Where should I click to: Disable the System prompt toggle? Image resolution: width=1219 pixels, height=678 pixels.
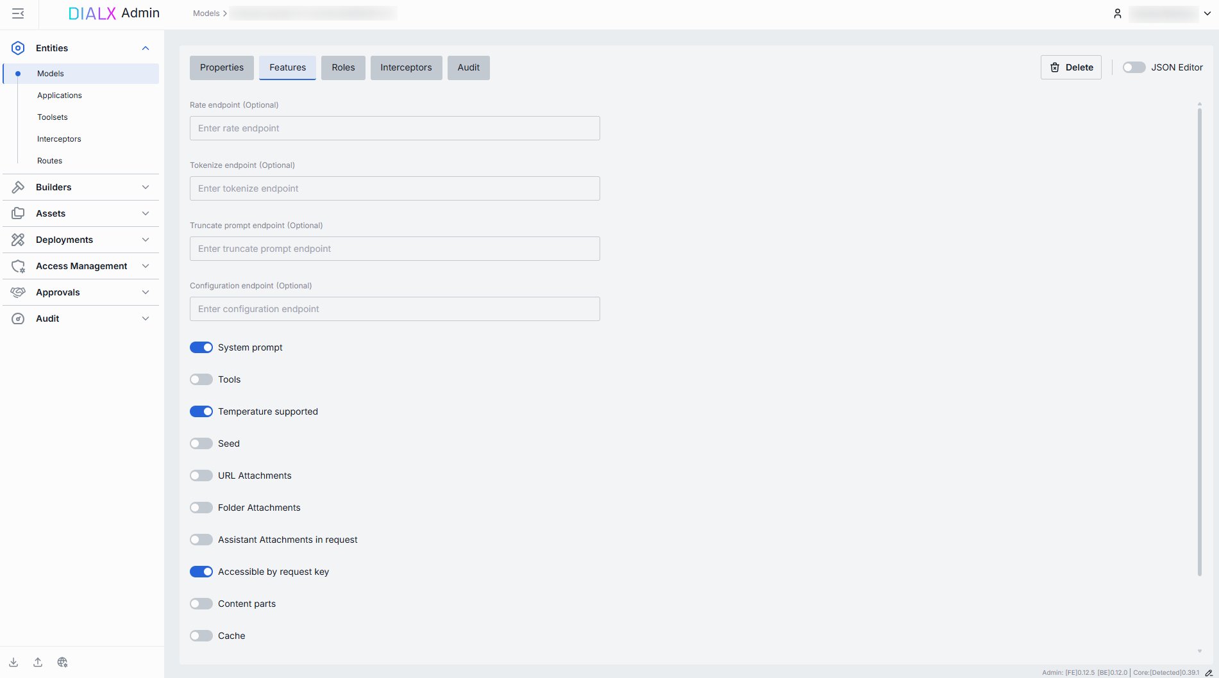[x=201, y=347]
